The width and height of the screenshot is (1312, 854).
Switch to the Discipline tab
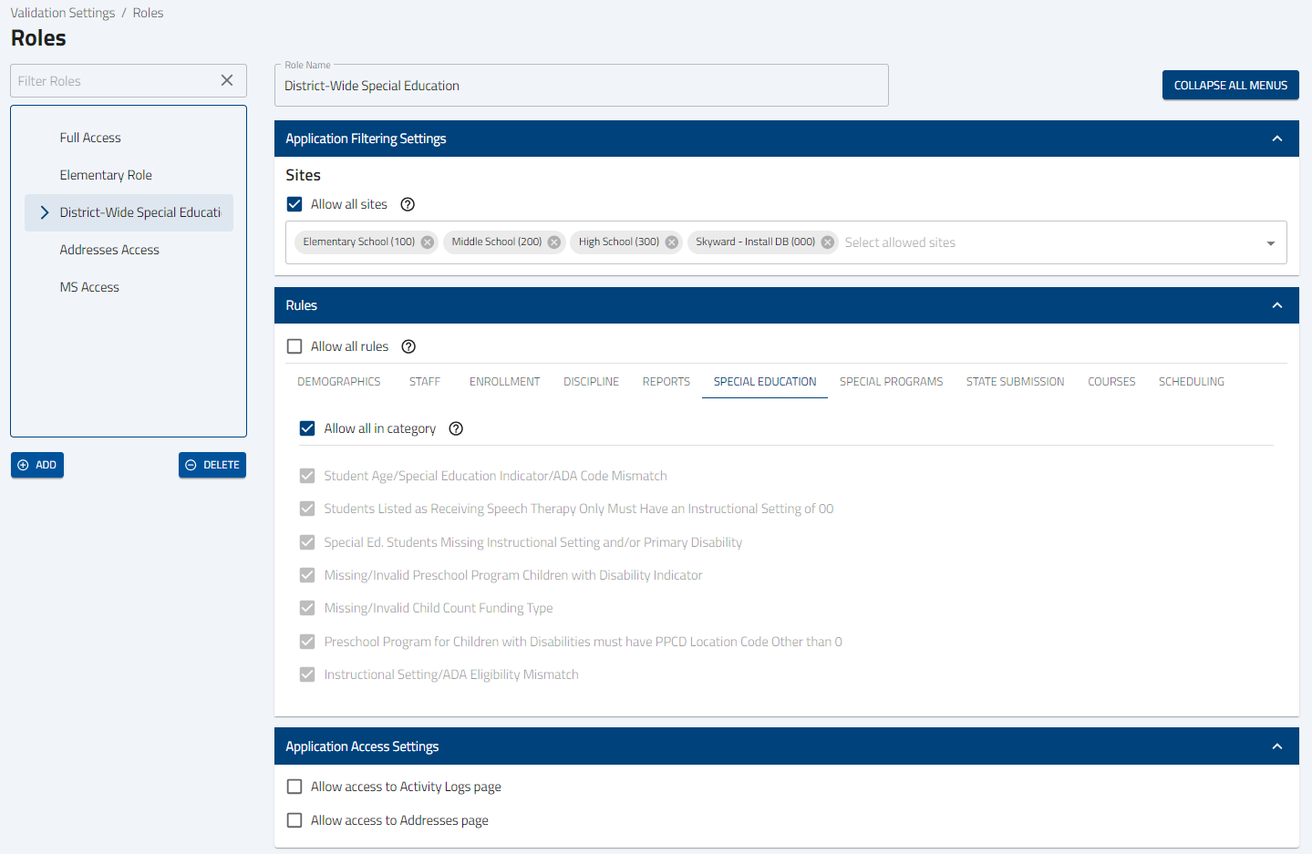click(x=591, y=382)
